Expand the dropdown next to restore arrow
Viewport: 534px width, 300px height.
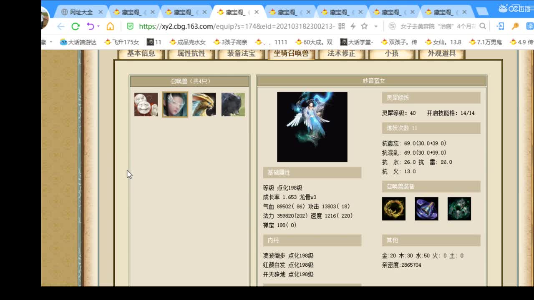click(x=98, y=26)
